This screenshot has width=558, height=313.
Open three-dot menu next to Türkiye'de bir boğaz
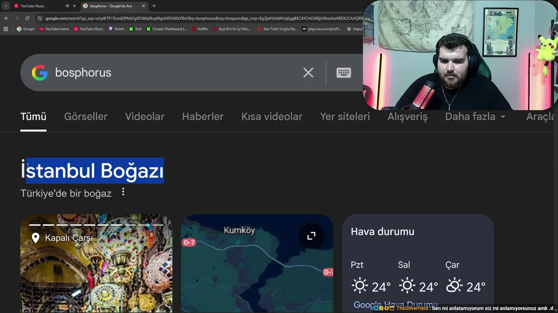[123, 192]
